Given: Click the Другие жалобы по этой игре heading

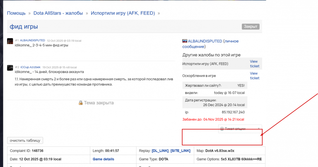Looking at the screenshot, I should pyautogui.click(x=211, y=55).
